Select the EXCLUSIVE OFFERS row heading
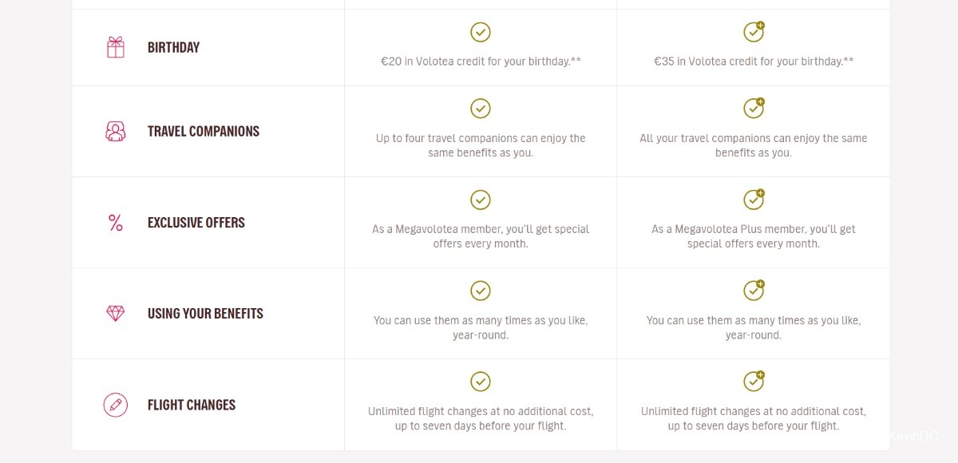This screenshot has height=463, width=958. coord(196,223)
